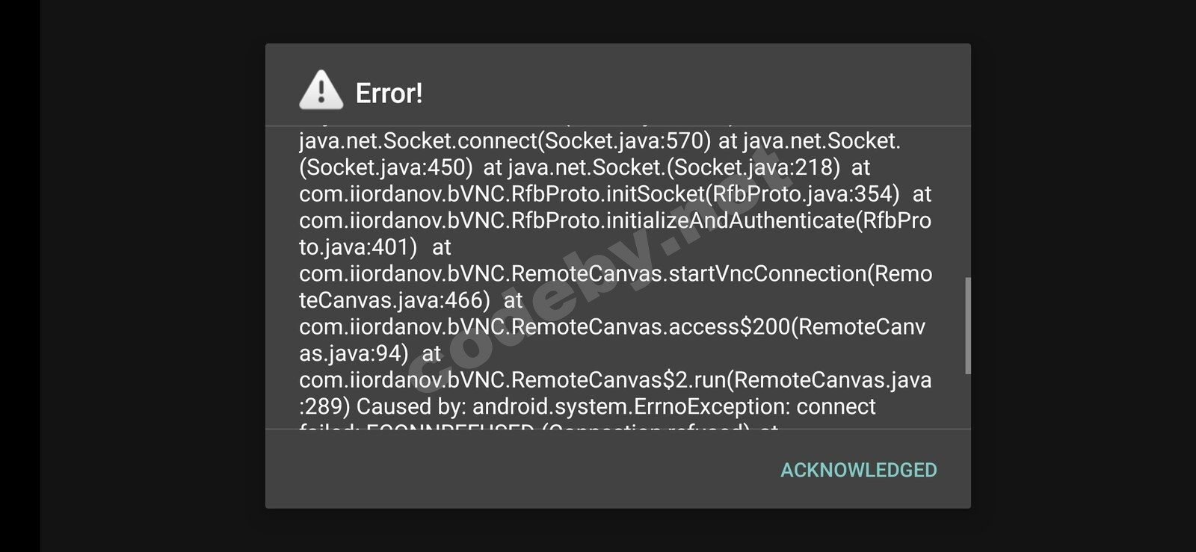Click the 'teCanvas.java:466) at' line

pos(410,300)
